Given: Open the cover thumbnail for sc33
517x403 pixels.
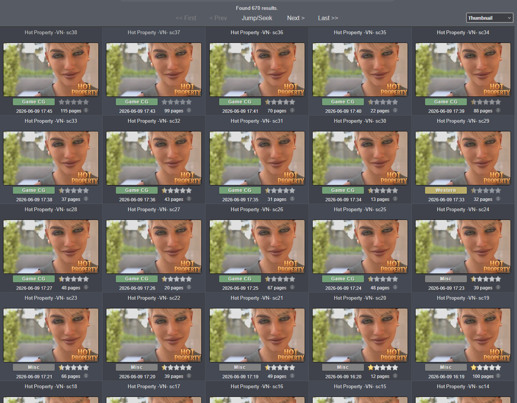Looking at the screenshot, I should tap(51, 158).
